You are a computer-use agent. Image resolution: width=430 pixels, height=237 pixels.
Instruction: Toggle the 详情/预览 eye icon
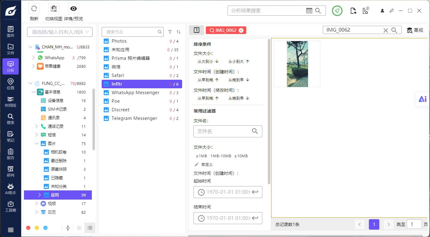[x=73, y=9]
